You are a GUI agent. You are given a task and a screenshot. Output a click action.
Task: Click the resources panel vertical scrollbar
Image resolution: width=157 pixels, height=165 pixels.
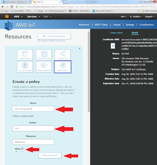89,72
